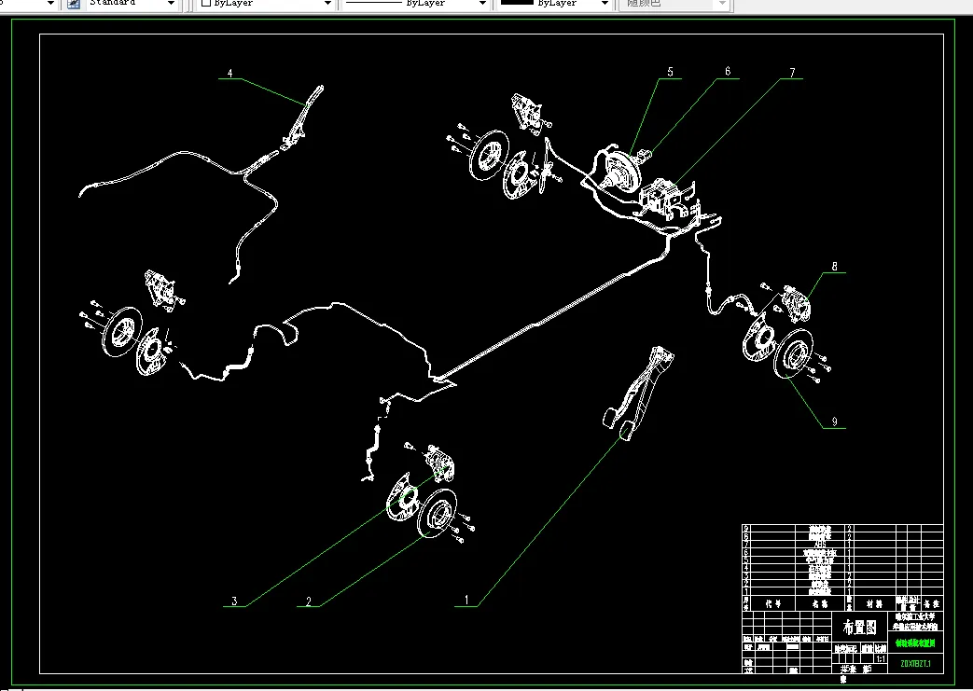Select callout number 6 label

pos(728,71)
